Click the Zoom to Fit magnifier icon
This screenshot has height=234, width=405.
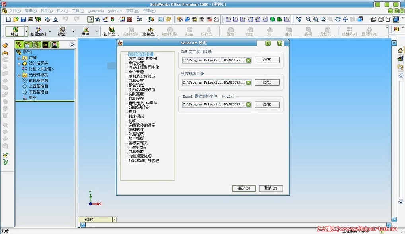click(308, 19)
